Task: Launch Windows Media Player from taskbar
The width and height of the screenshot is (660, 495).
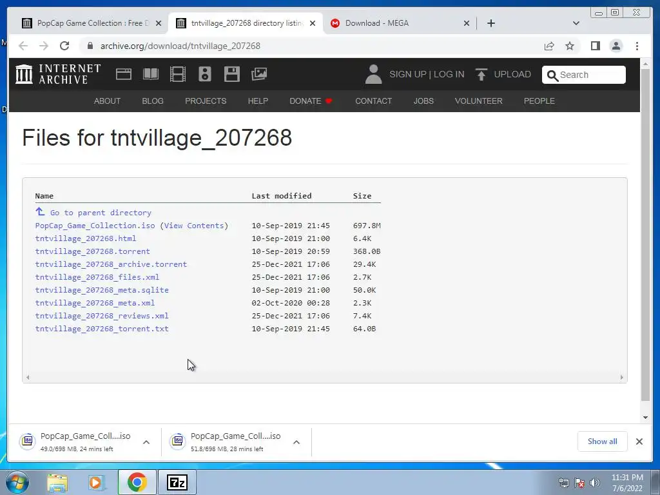Action: pos(96,482)
